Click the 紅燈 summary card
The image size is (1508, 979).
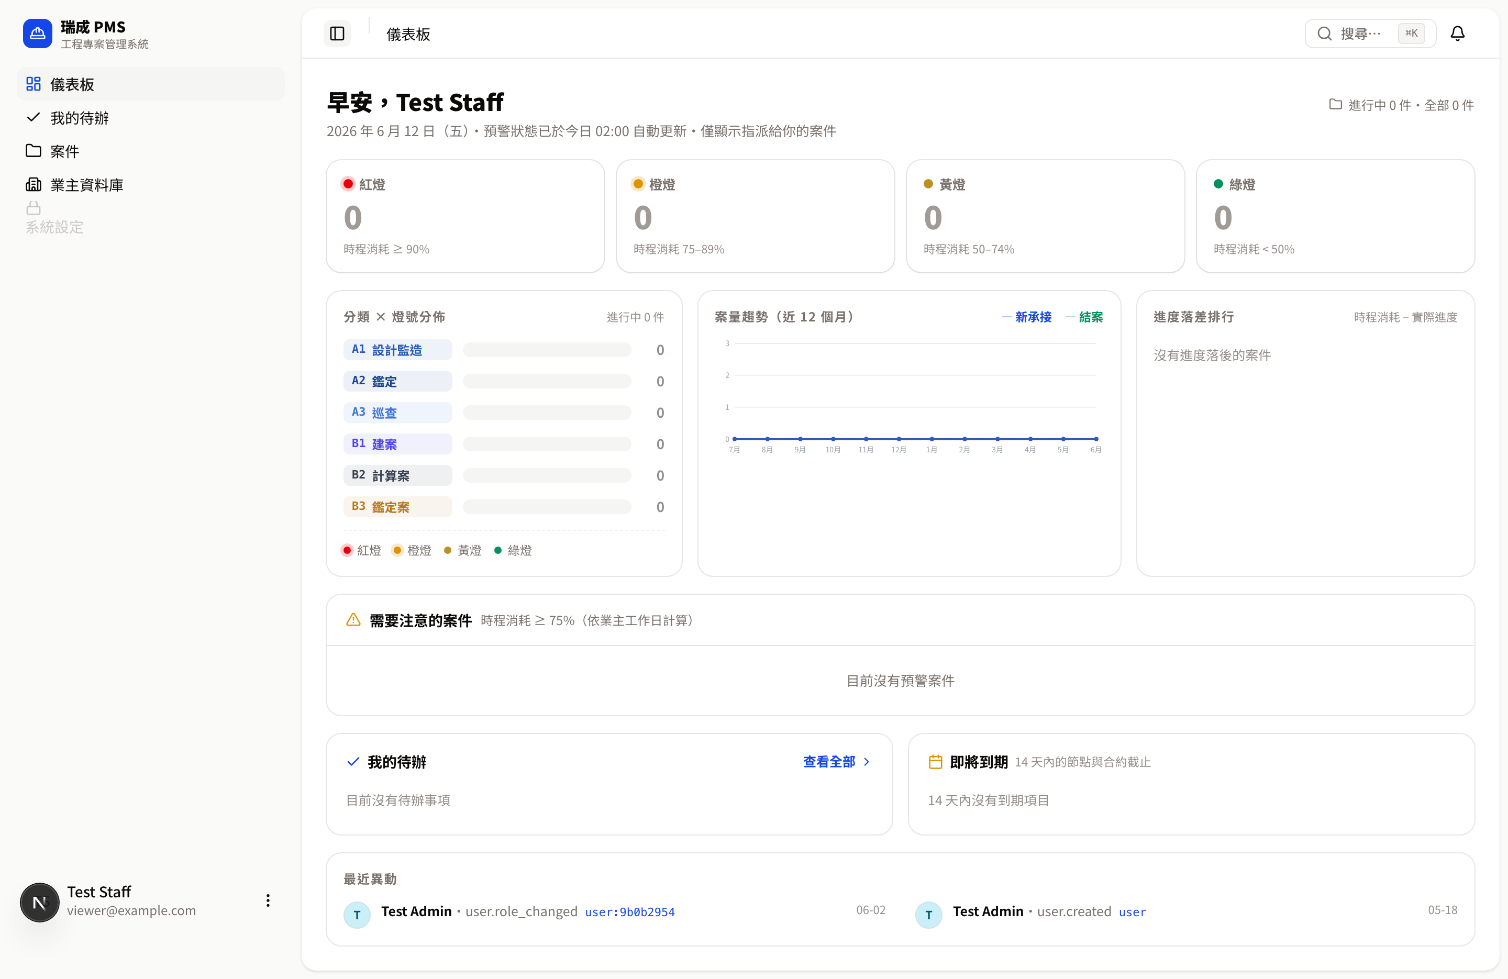(465, 216)
